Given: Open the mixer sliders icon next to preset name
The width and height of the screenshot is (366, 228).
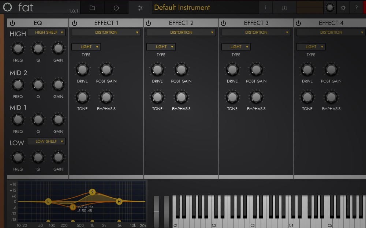Looking at the screenshot, I should click(140, 7).
